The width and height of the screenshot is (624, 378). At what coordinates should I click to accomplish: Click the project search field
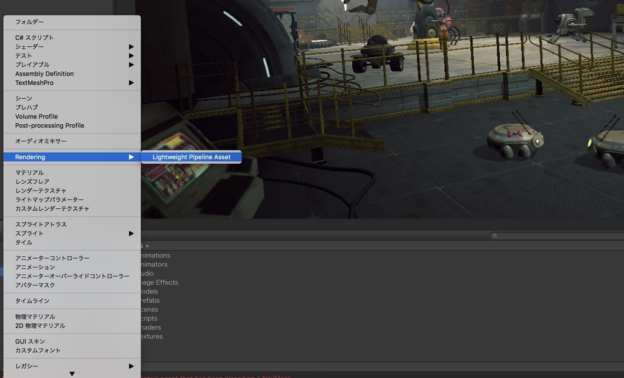[557, 236]
